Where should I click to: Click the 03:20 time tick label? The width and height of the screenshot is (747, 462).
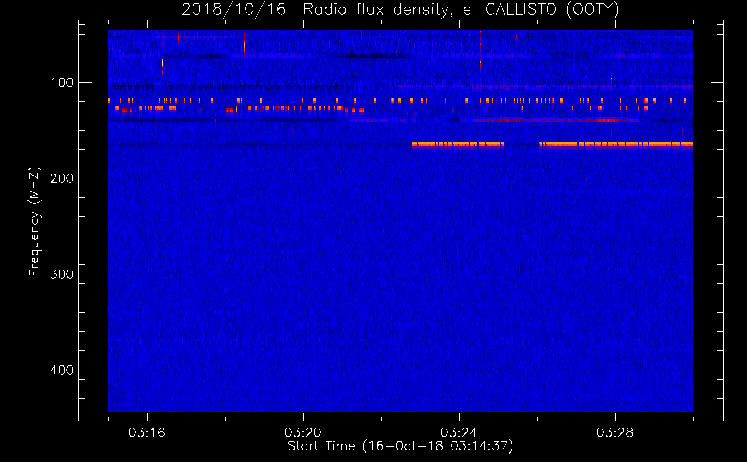click(x=303, y=433)
